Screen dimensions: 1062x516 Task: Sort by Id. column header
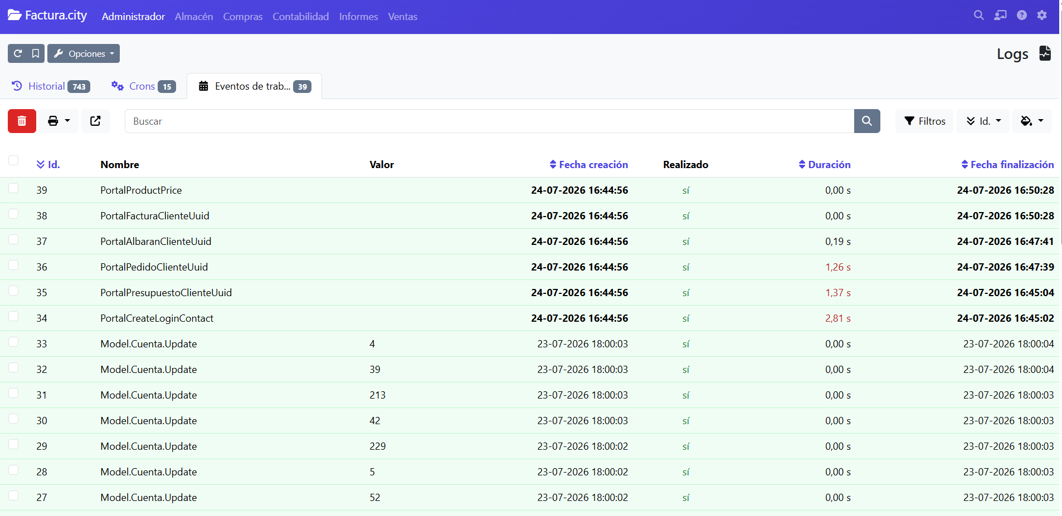click(x=48, y=164)
